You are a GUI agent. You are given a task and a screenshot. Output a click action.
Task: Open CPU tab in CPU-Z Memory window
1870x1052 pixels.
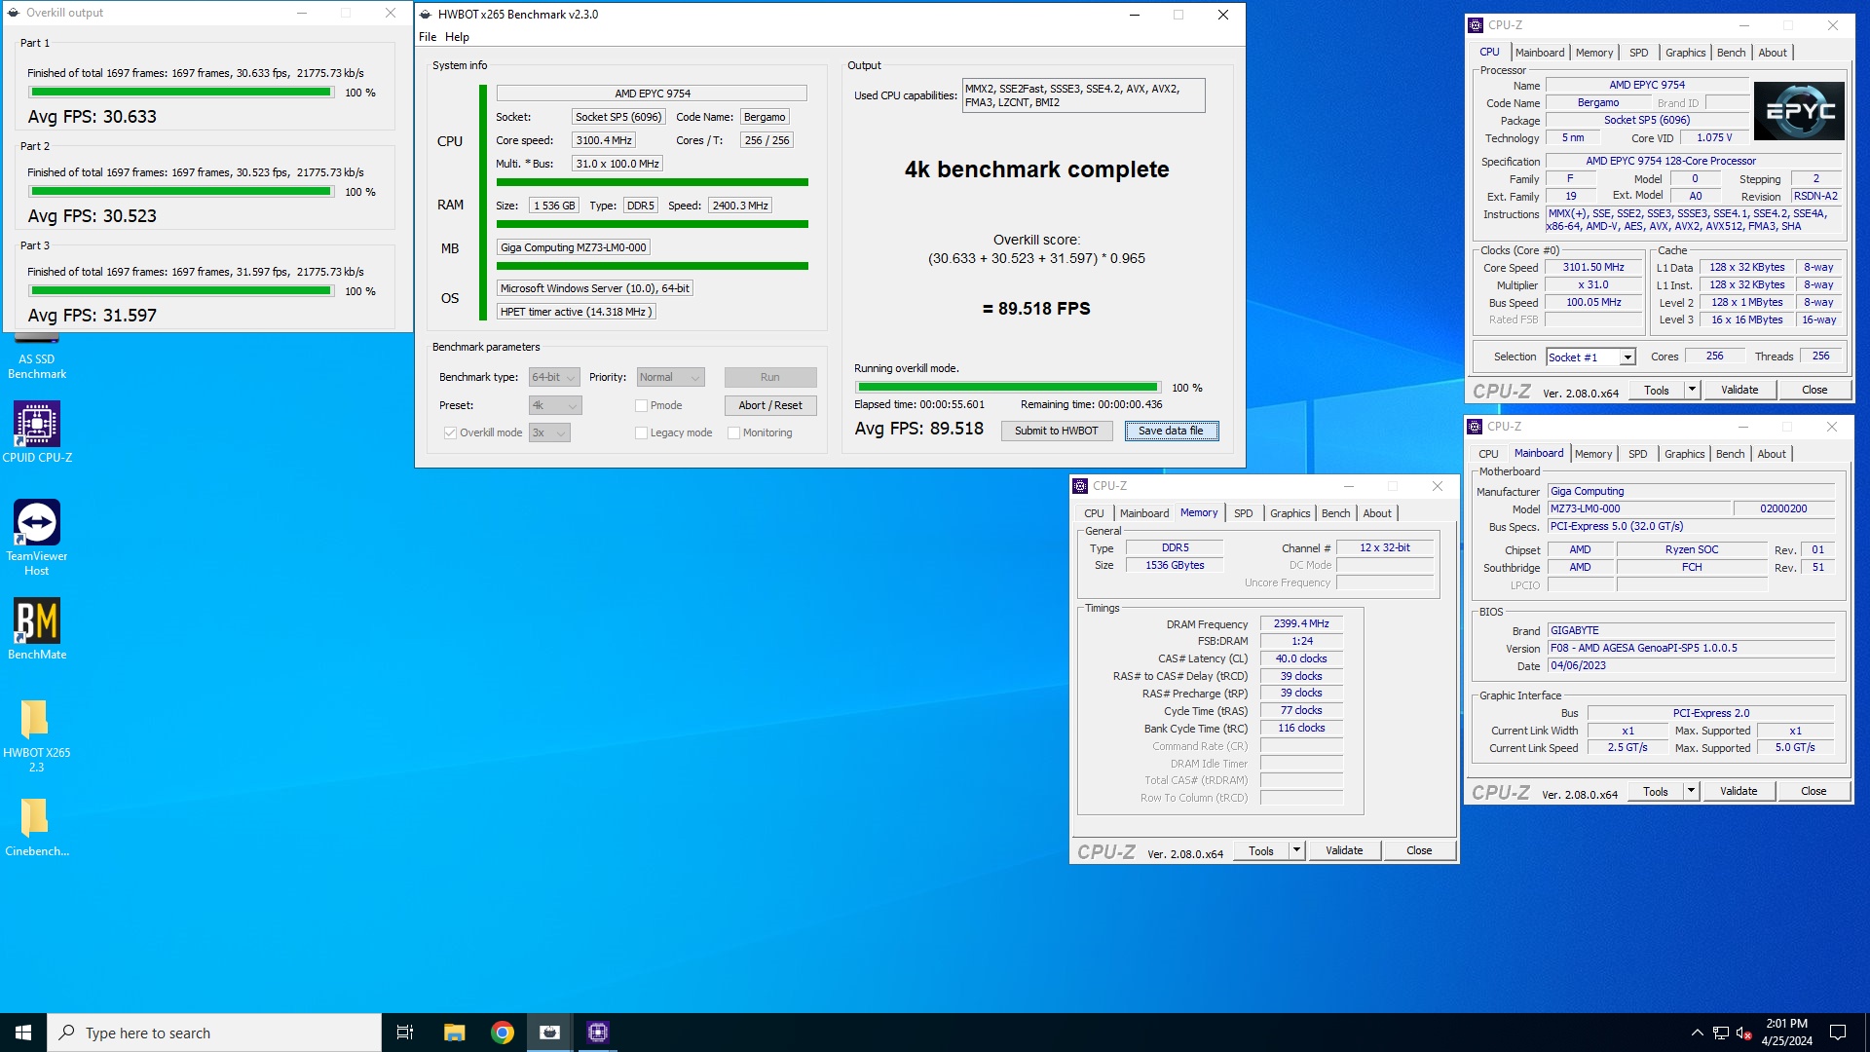click(1094, 513)
